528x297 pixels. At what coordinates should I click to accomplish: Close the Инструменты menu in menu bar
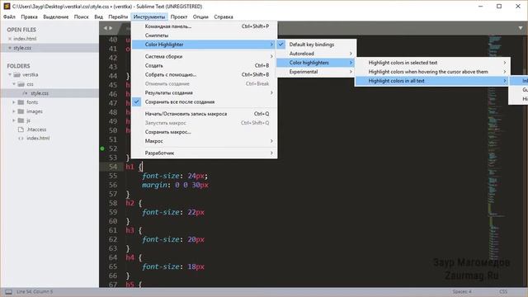point(149,16)
